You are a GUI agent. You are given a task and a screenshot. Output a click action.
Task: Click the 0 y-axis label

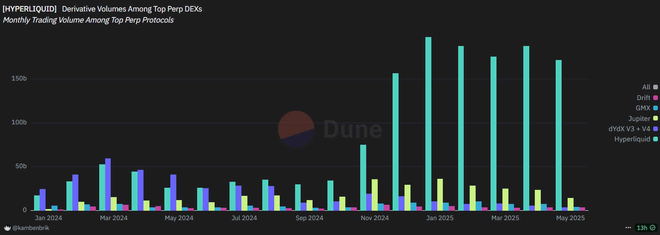click(25, 210)
